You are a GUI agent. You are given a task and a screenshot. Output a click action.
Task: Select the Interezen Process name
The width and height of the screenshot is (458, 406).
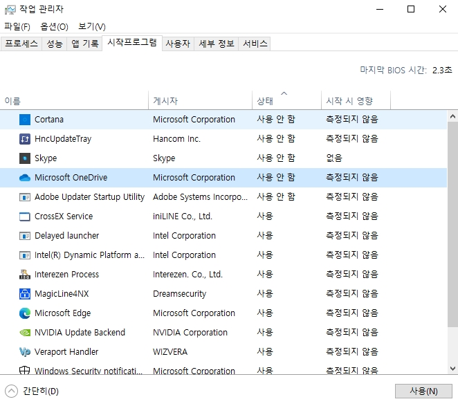(x=66, y=275)
